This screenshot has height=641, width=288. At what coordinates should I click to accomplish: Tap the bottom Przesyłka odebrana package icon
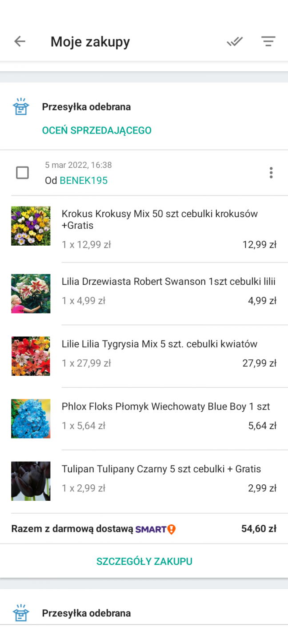(21, 613)
